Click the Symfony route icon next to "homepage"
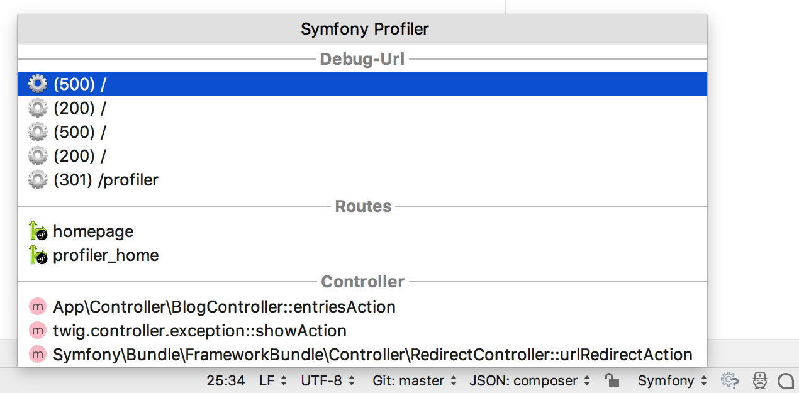 point(38,231)
